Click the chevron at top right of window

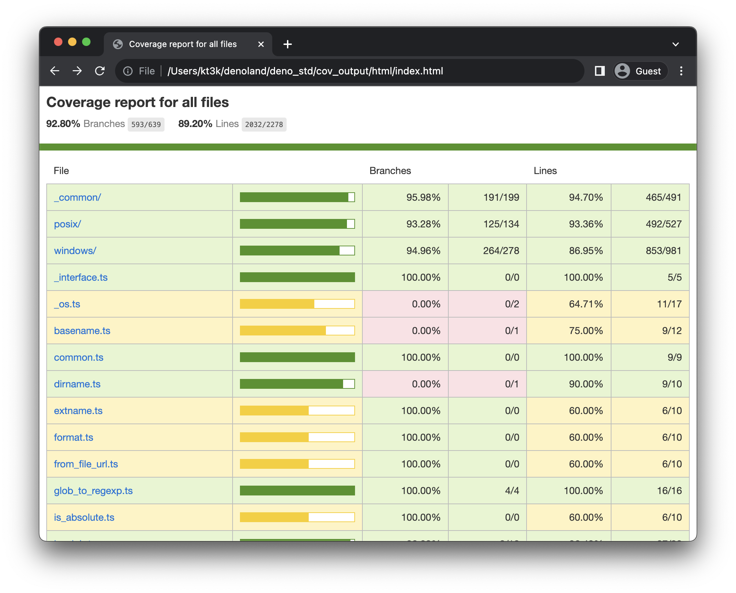point(675,44)
